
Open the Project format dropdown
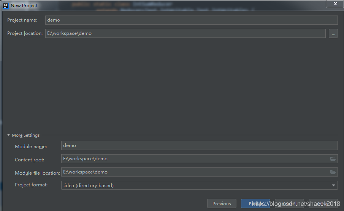200,185
